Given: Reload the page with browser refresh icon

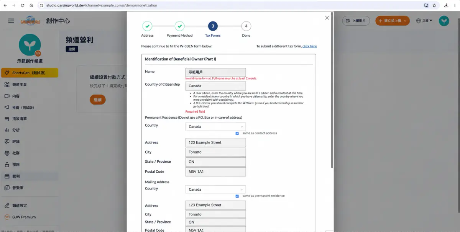Looking at the screenshot, I should (x=22, y=5).
